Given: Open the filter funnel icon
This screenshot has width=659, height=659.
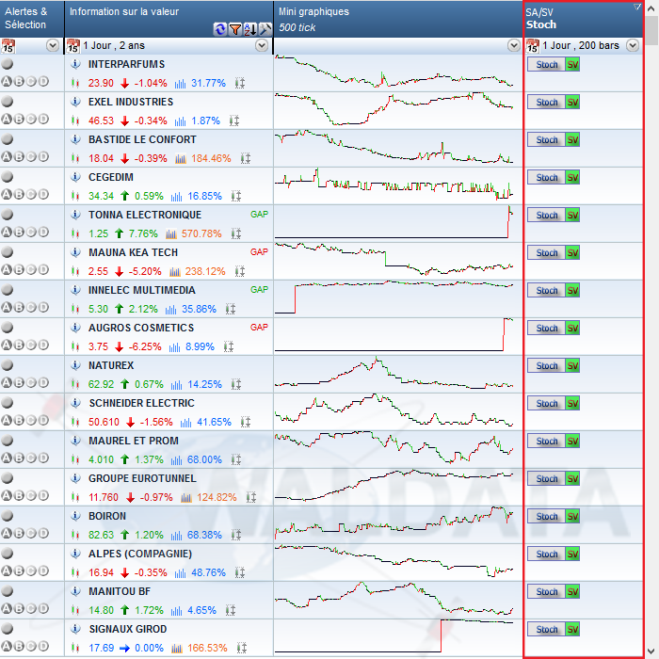Looking at the screenshot, I should [x=235, y=29].
